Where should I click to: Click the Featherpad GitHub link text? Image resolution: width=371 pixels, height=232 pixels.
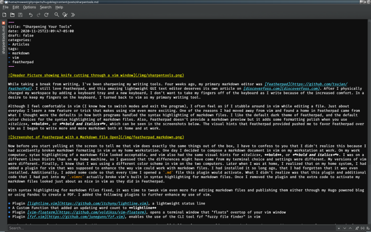tap(306, 84)
